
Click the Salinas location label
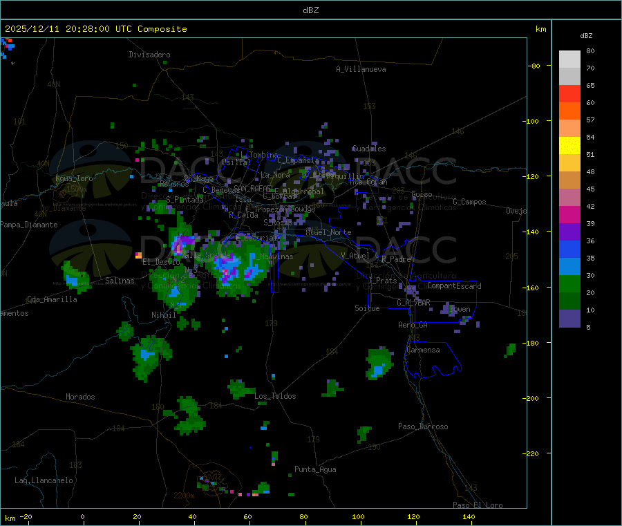[120, 281]
